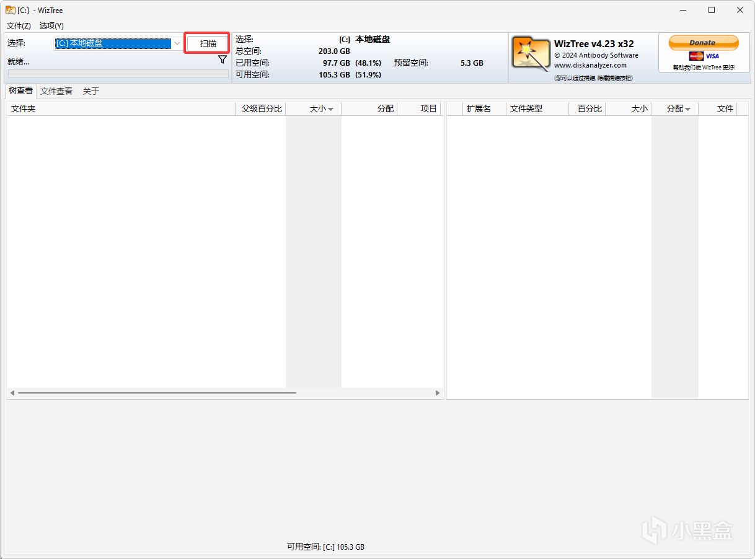Click the 可用空间 status bar text
The height and width of the screenshot is (559, 755).
pos(325,547)
